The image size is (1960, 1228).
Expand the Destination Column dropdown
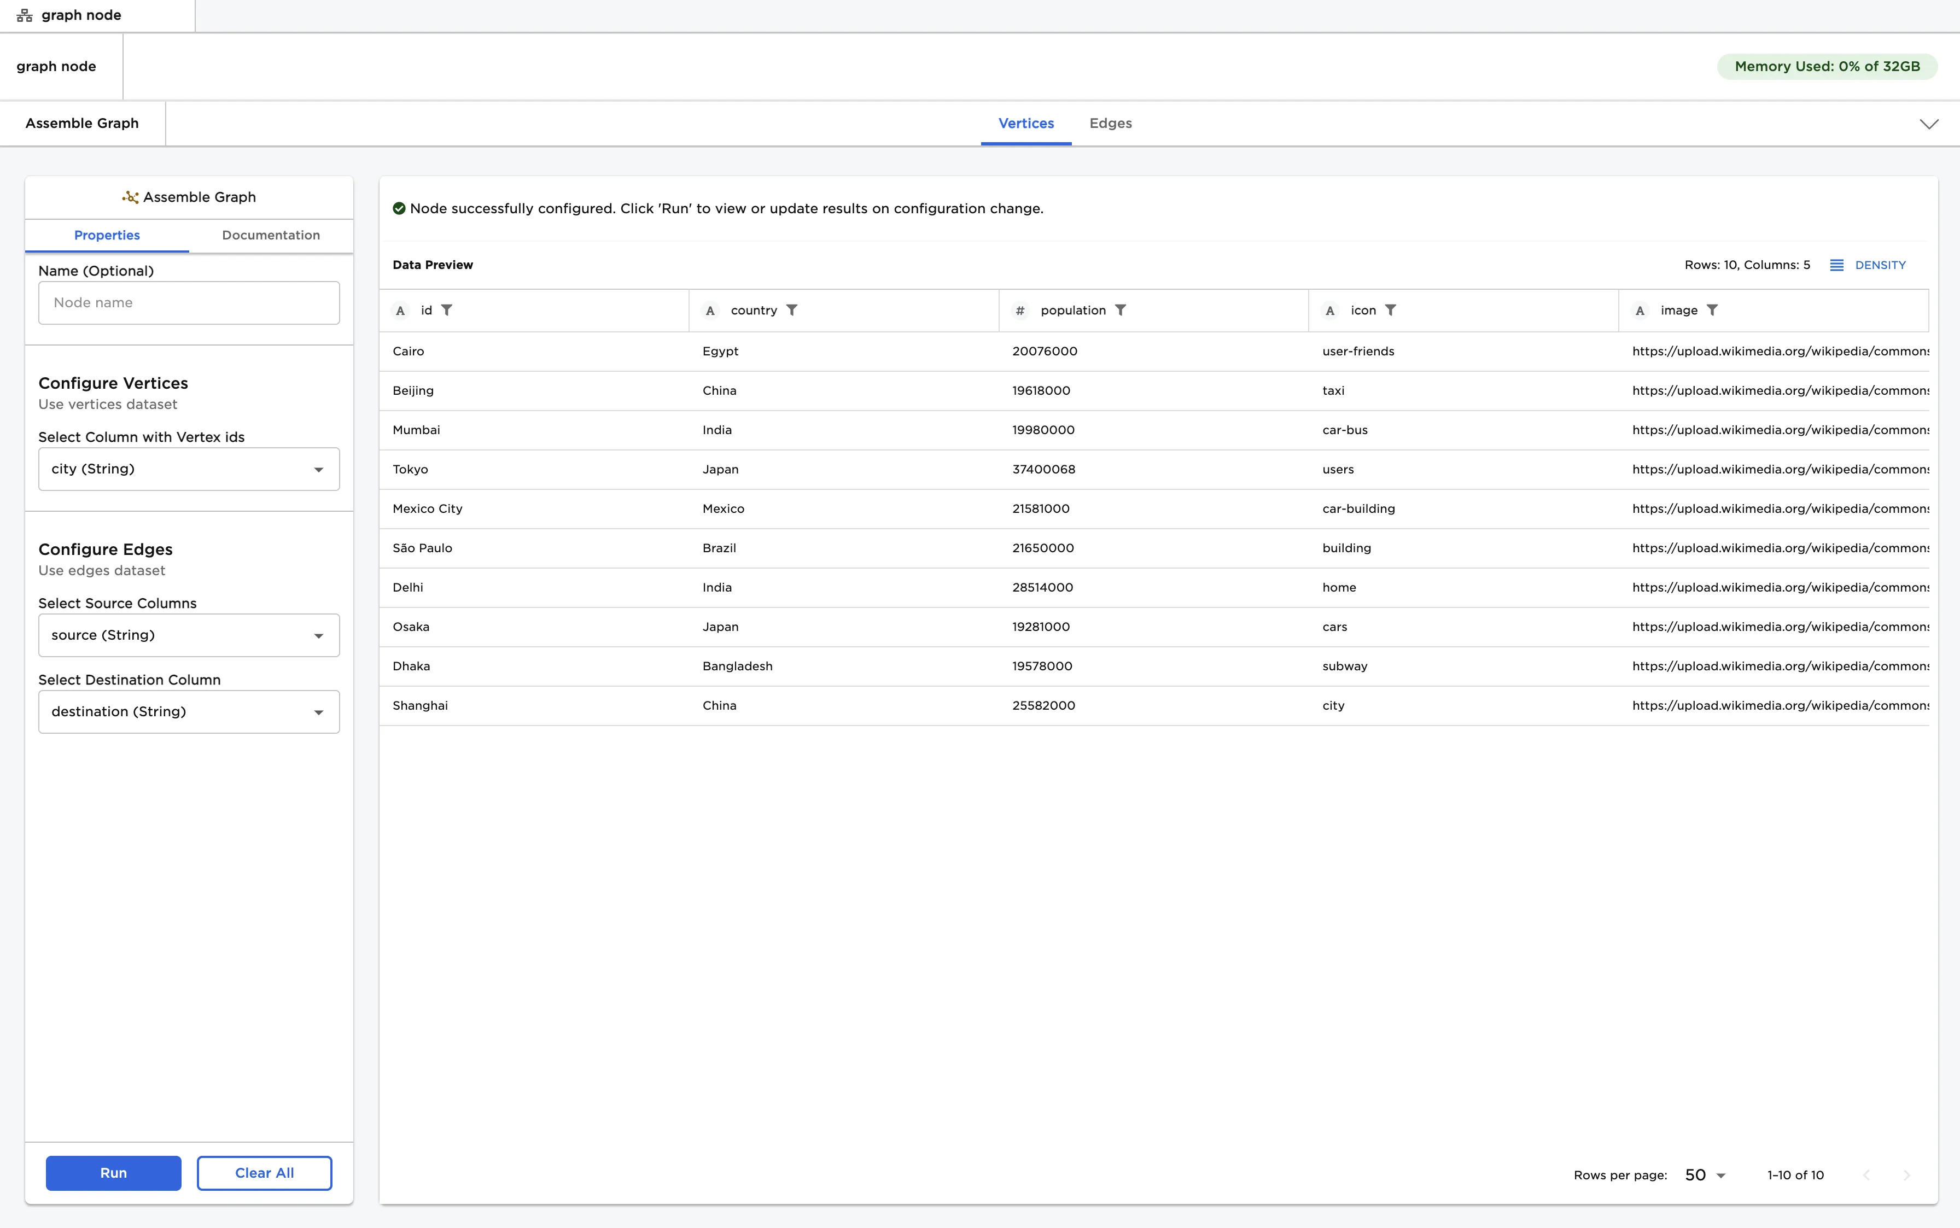(189, 711)
